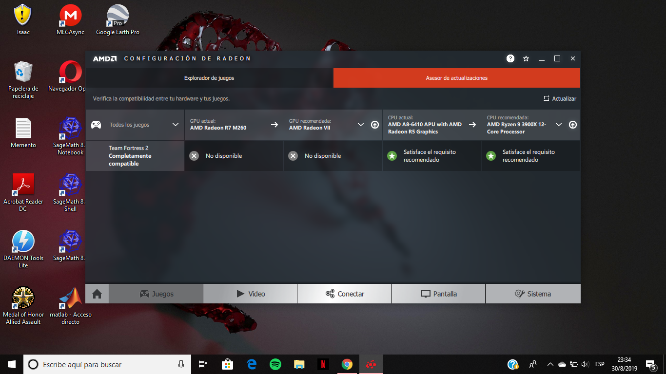The image size is (666, 374).
Task: Open the matlab desktop shortcut
Action: point(70,306)
